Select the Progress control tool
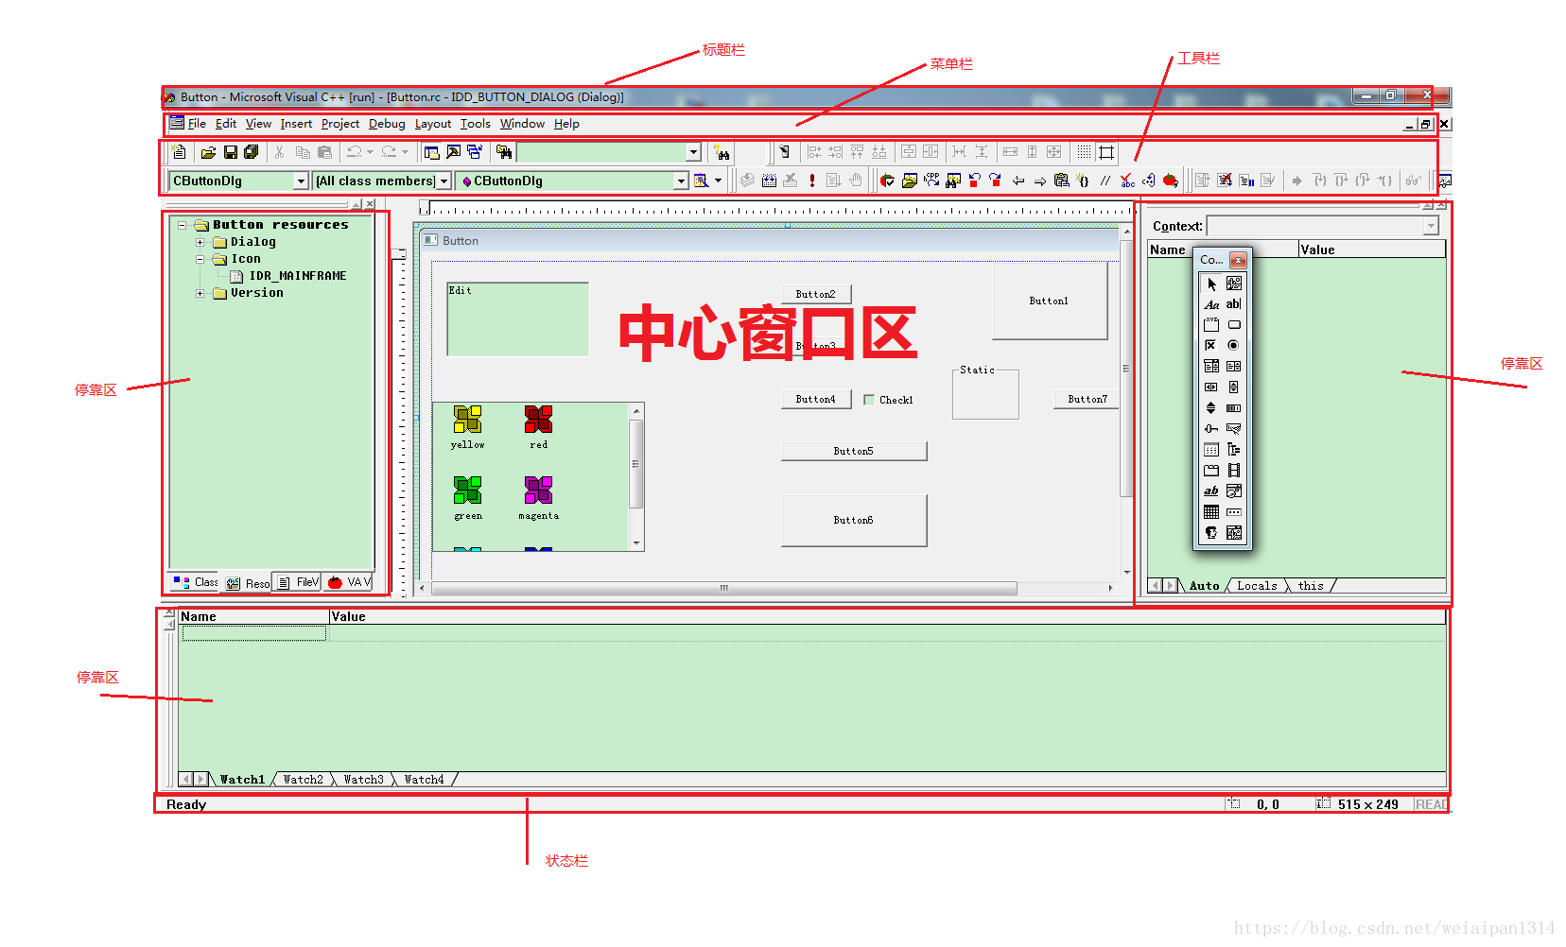 coord(1234,407)
